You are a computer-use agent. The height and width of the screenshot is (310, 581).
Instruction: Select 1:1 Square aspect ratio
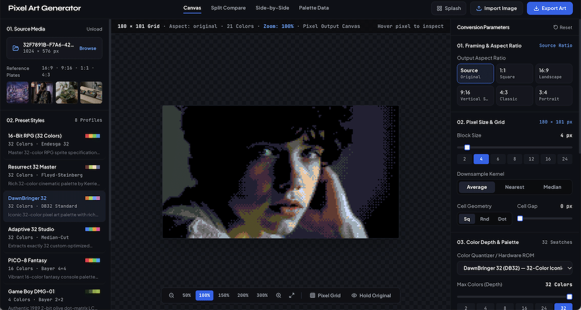tap(515, 74)
